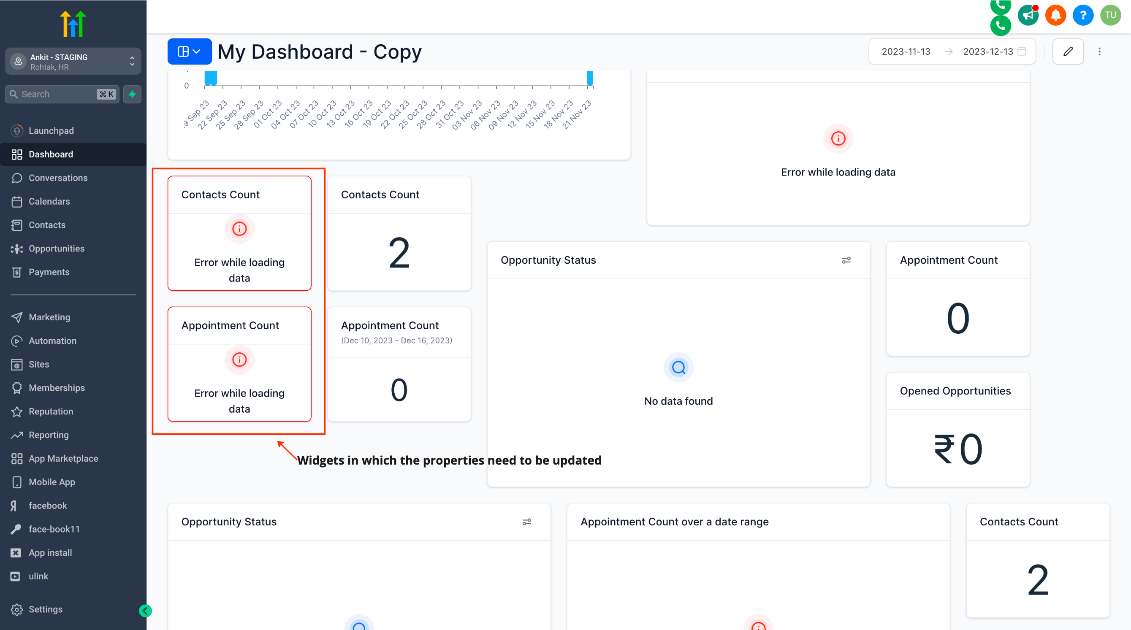Click the green megaphone announcements icon
The width and height of the screenshot is (1131, 630).
(x=1028, y=15)
